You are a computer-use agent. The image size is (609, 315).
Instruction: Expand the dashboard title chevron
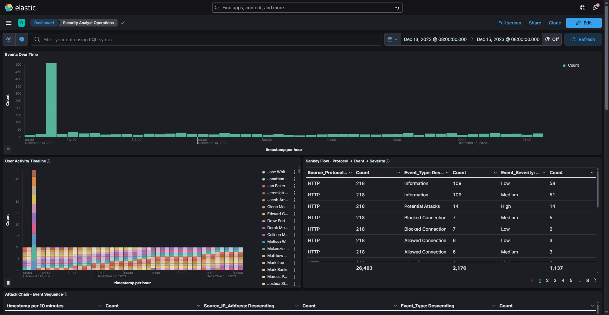(x=123, y=23)
